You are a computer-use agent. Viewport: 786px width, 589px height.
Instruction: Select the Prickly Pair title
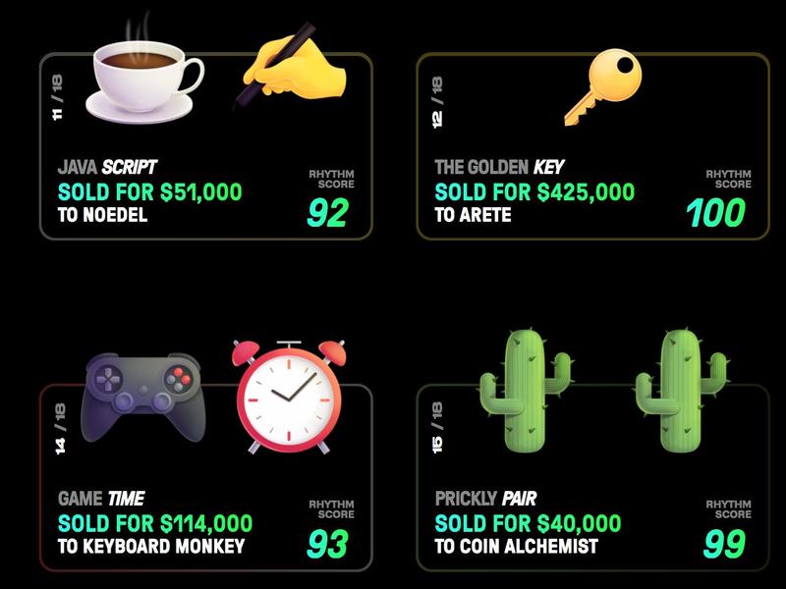tap(485, 499)
